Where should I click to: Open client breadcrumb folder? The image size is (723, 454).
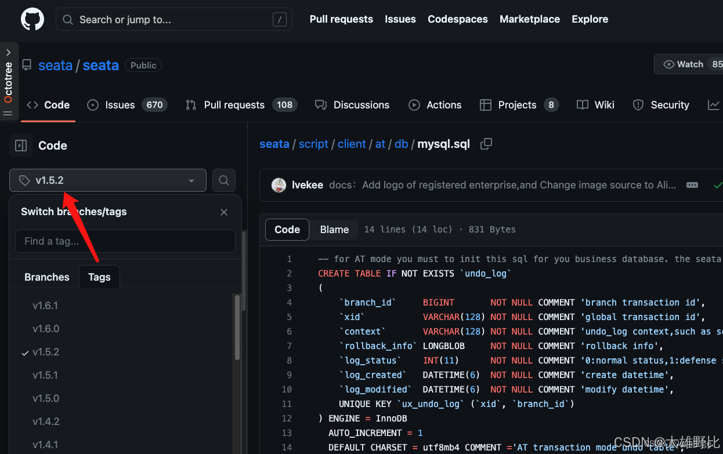(352, 144)
